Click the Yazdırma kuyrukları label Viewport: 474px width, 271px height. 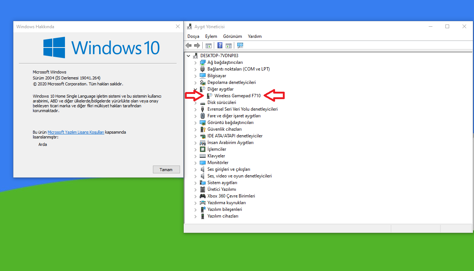point(226,203)
